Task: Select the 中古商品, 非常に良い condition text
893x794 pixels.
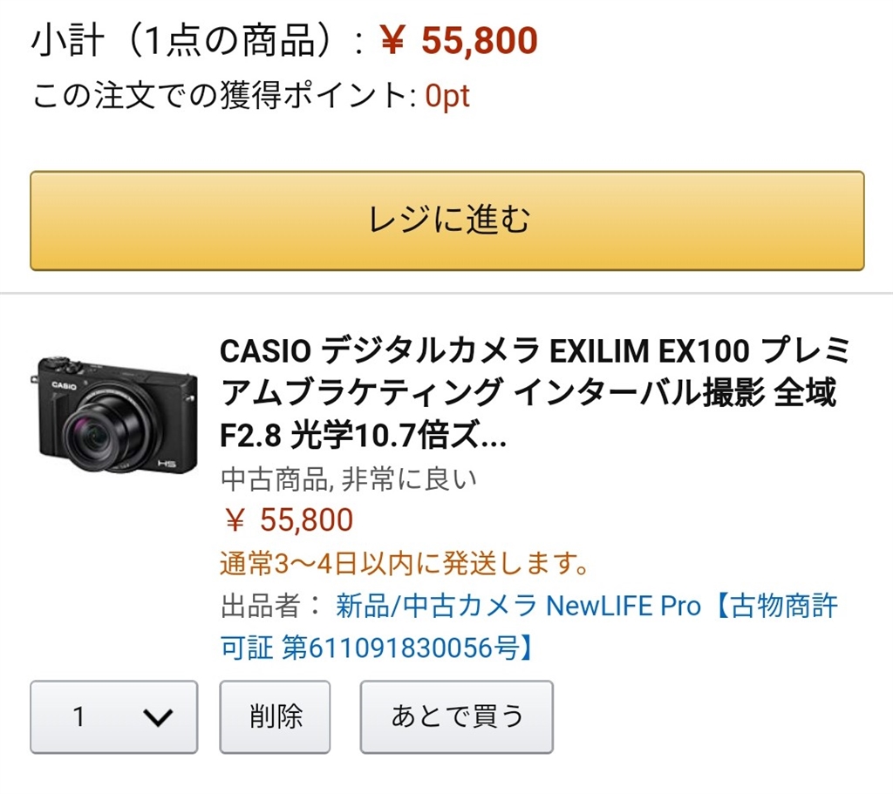Action: point(349,479)
